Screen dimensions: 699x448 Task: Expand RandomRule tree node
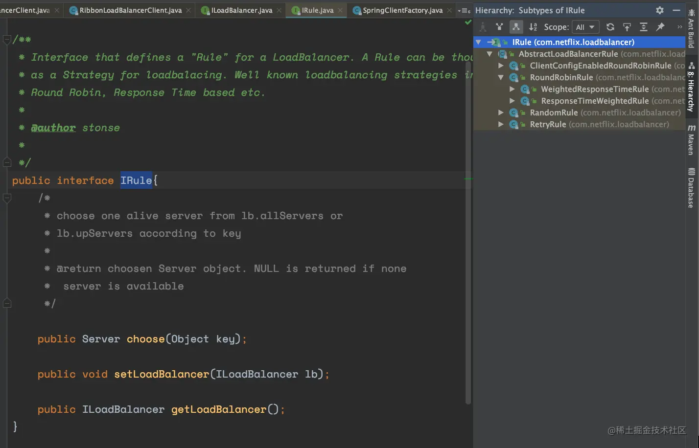[x=501, y=112]
